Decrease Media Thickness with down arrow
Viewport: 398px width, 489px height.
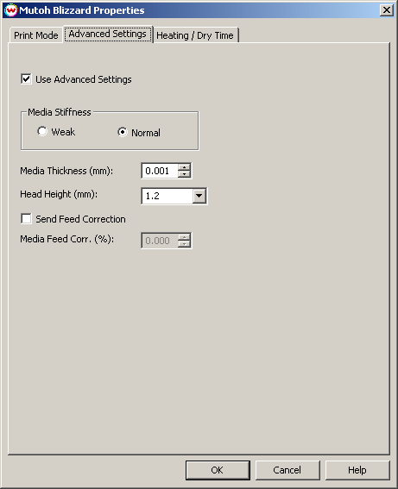pyautogui.click(x=184, y=174)
